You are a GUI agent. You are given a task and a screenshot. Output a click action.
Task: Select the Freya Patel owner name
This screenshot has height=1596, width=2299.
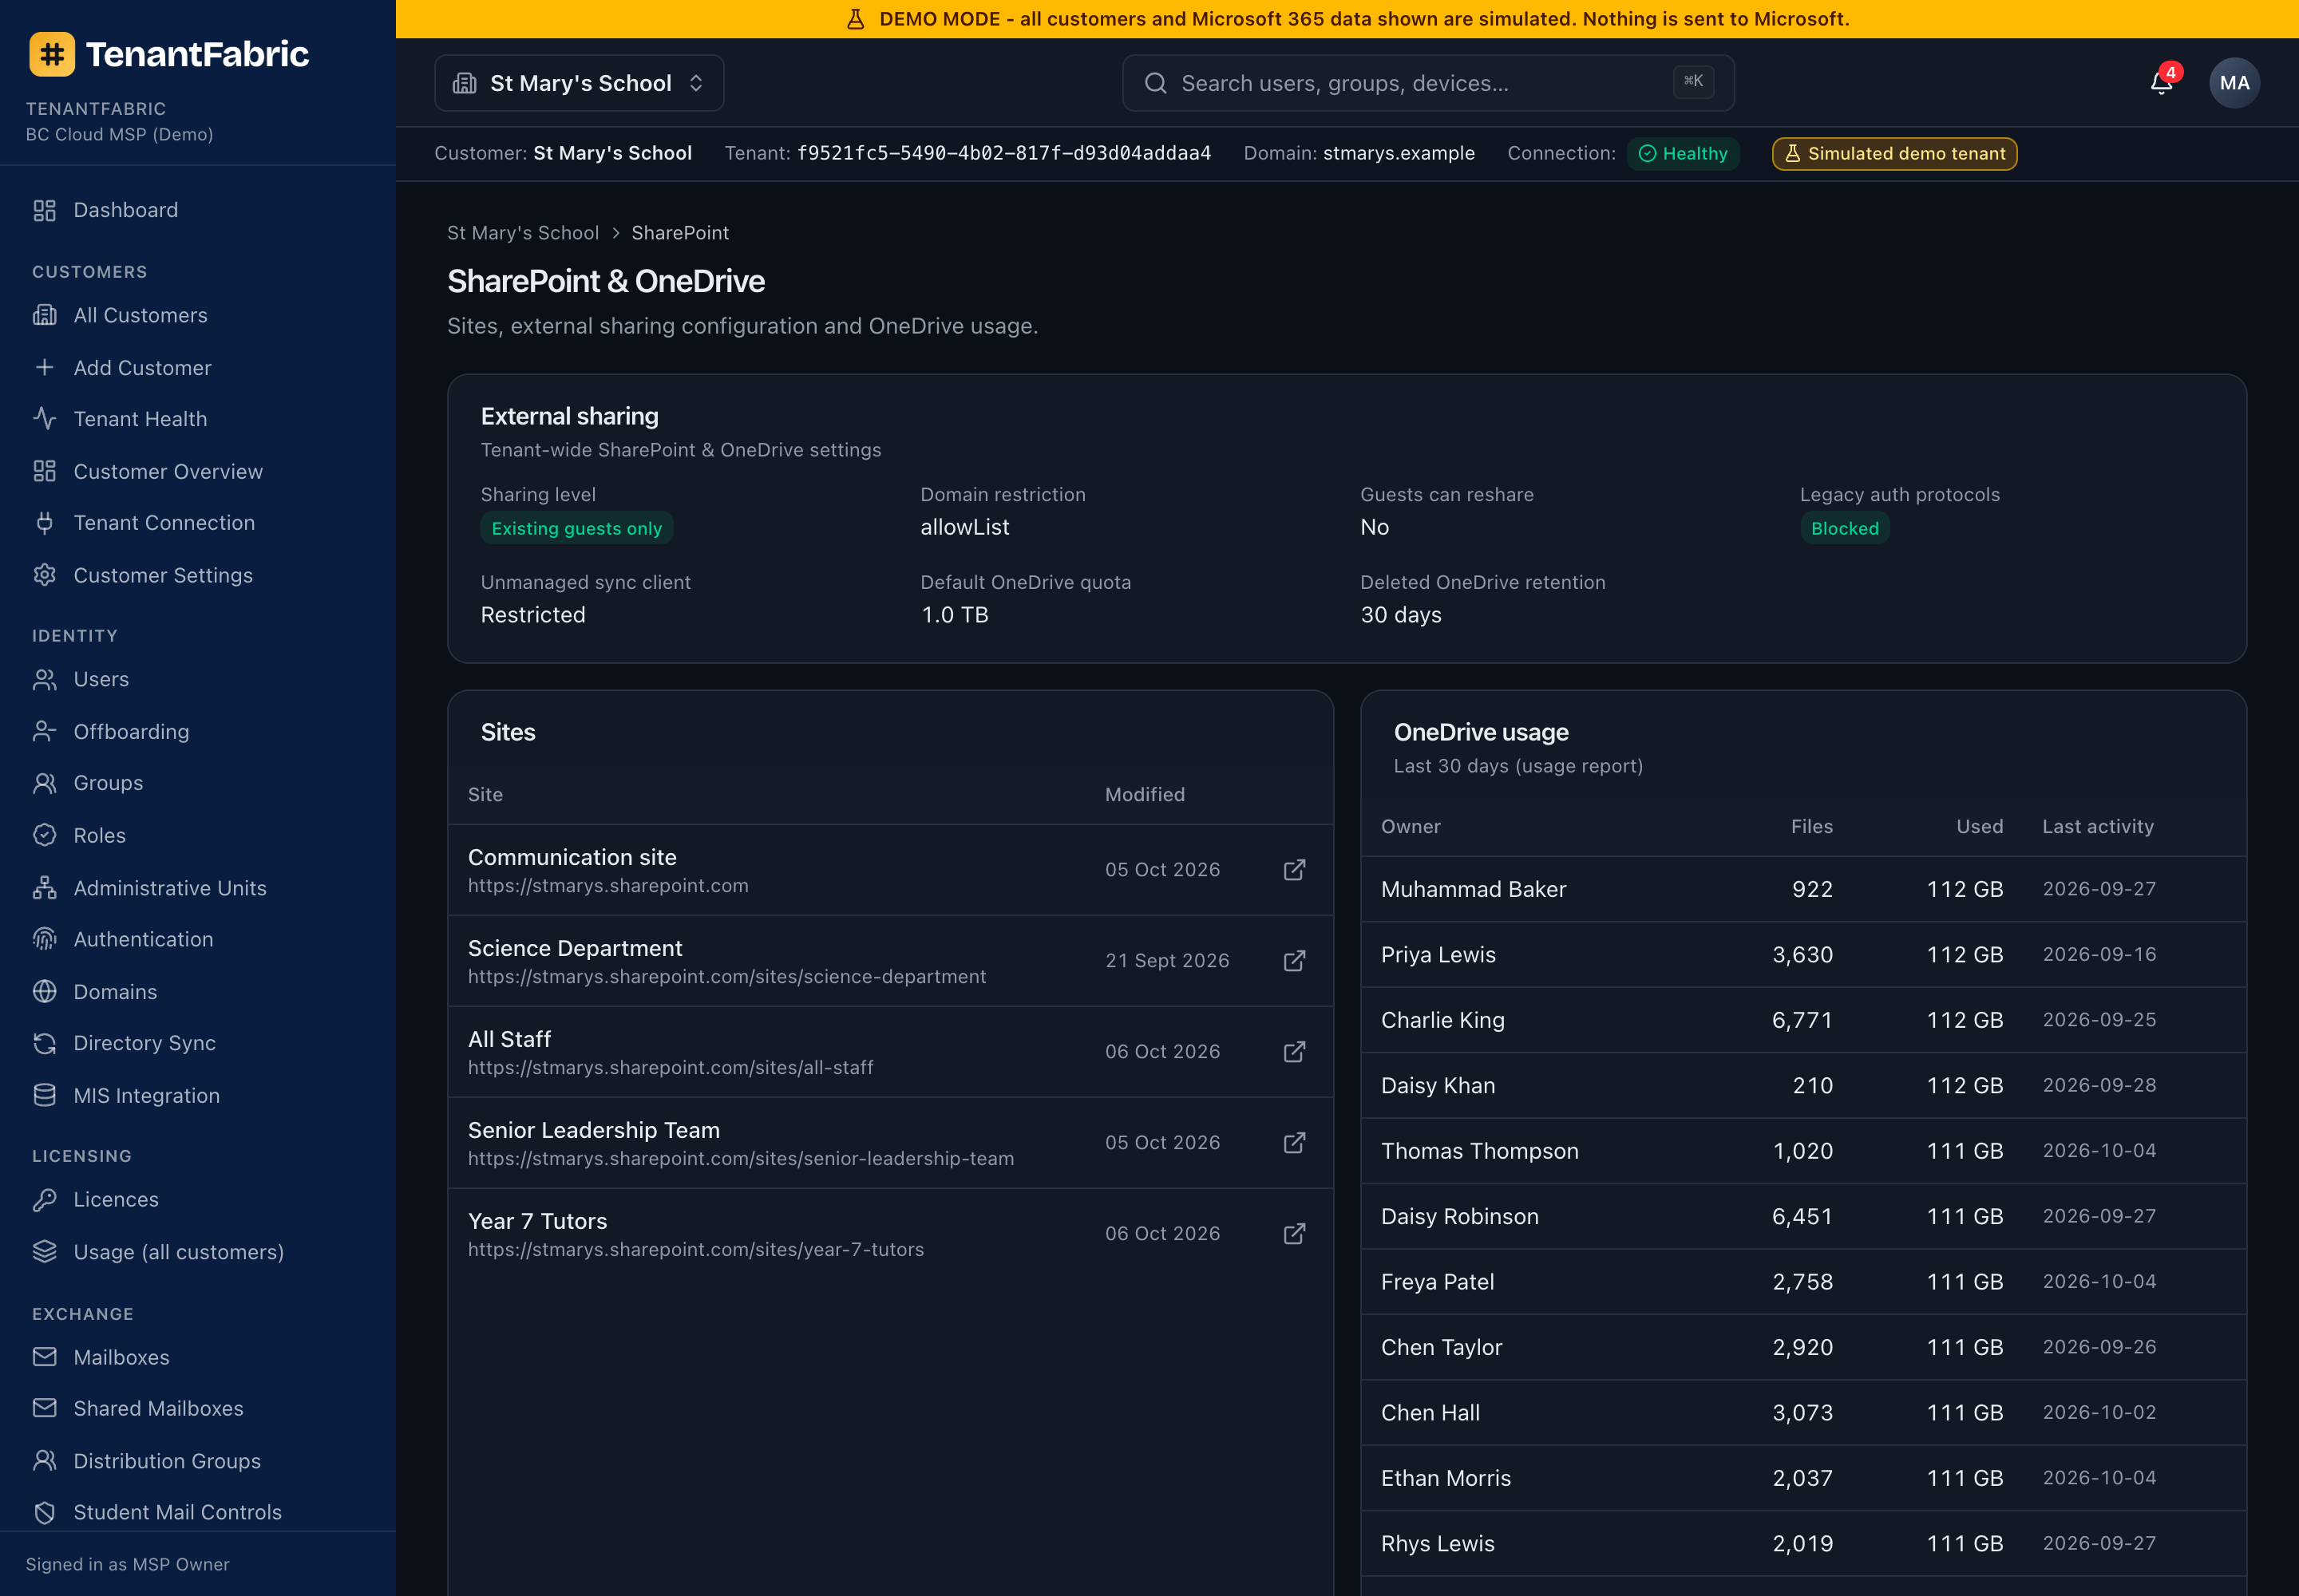point(1437,1282)
